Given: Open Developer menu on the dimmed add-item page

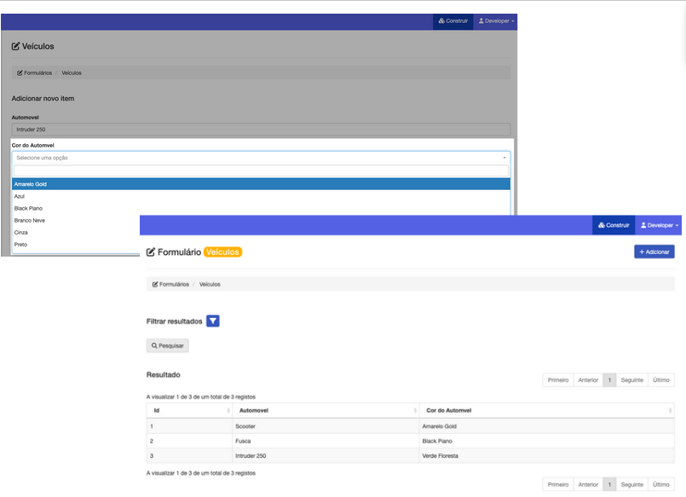Looking at the screenshot, I should (x=497, y=21).
